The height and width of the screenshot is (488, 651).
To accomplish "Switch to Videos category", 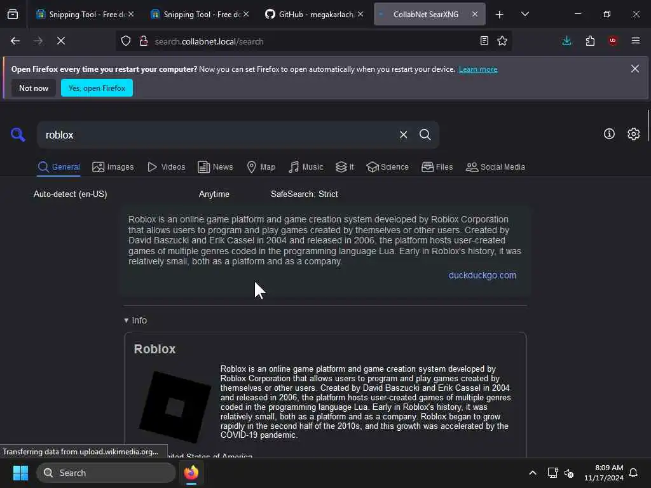I will click(x=166, y=167).
